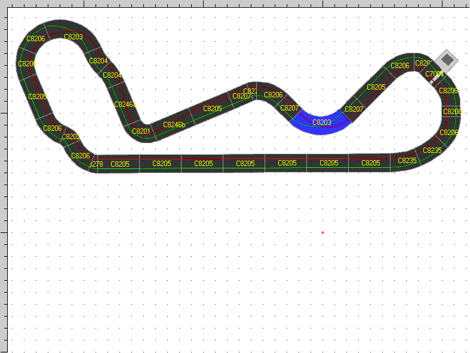Click the C8205 straight on the left side

[x=37, y=96]
